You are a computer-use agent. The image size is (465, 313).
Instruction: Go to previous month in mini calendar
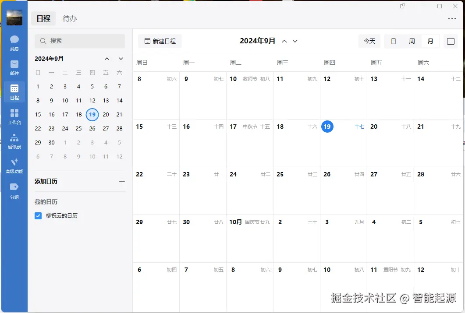(x=107, y=59)
